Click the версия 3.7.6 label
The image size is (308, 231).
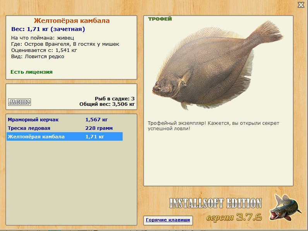pyautogui.click(x=234, y=217)
